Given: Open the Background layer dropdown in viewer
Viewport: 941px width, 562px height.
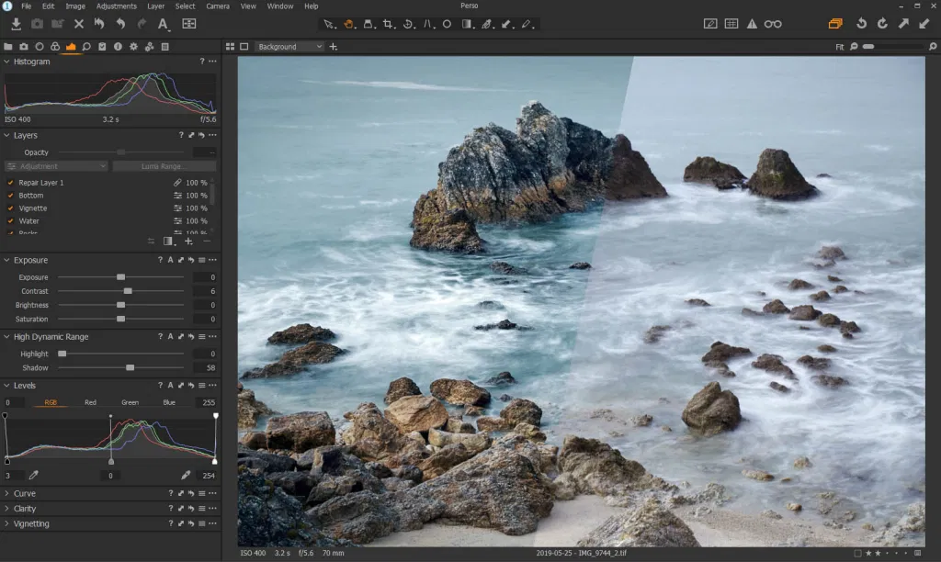Looking at the screenshot, I should [x=290, y=46].
